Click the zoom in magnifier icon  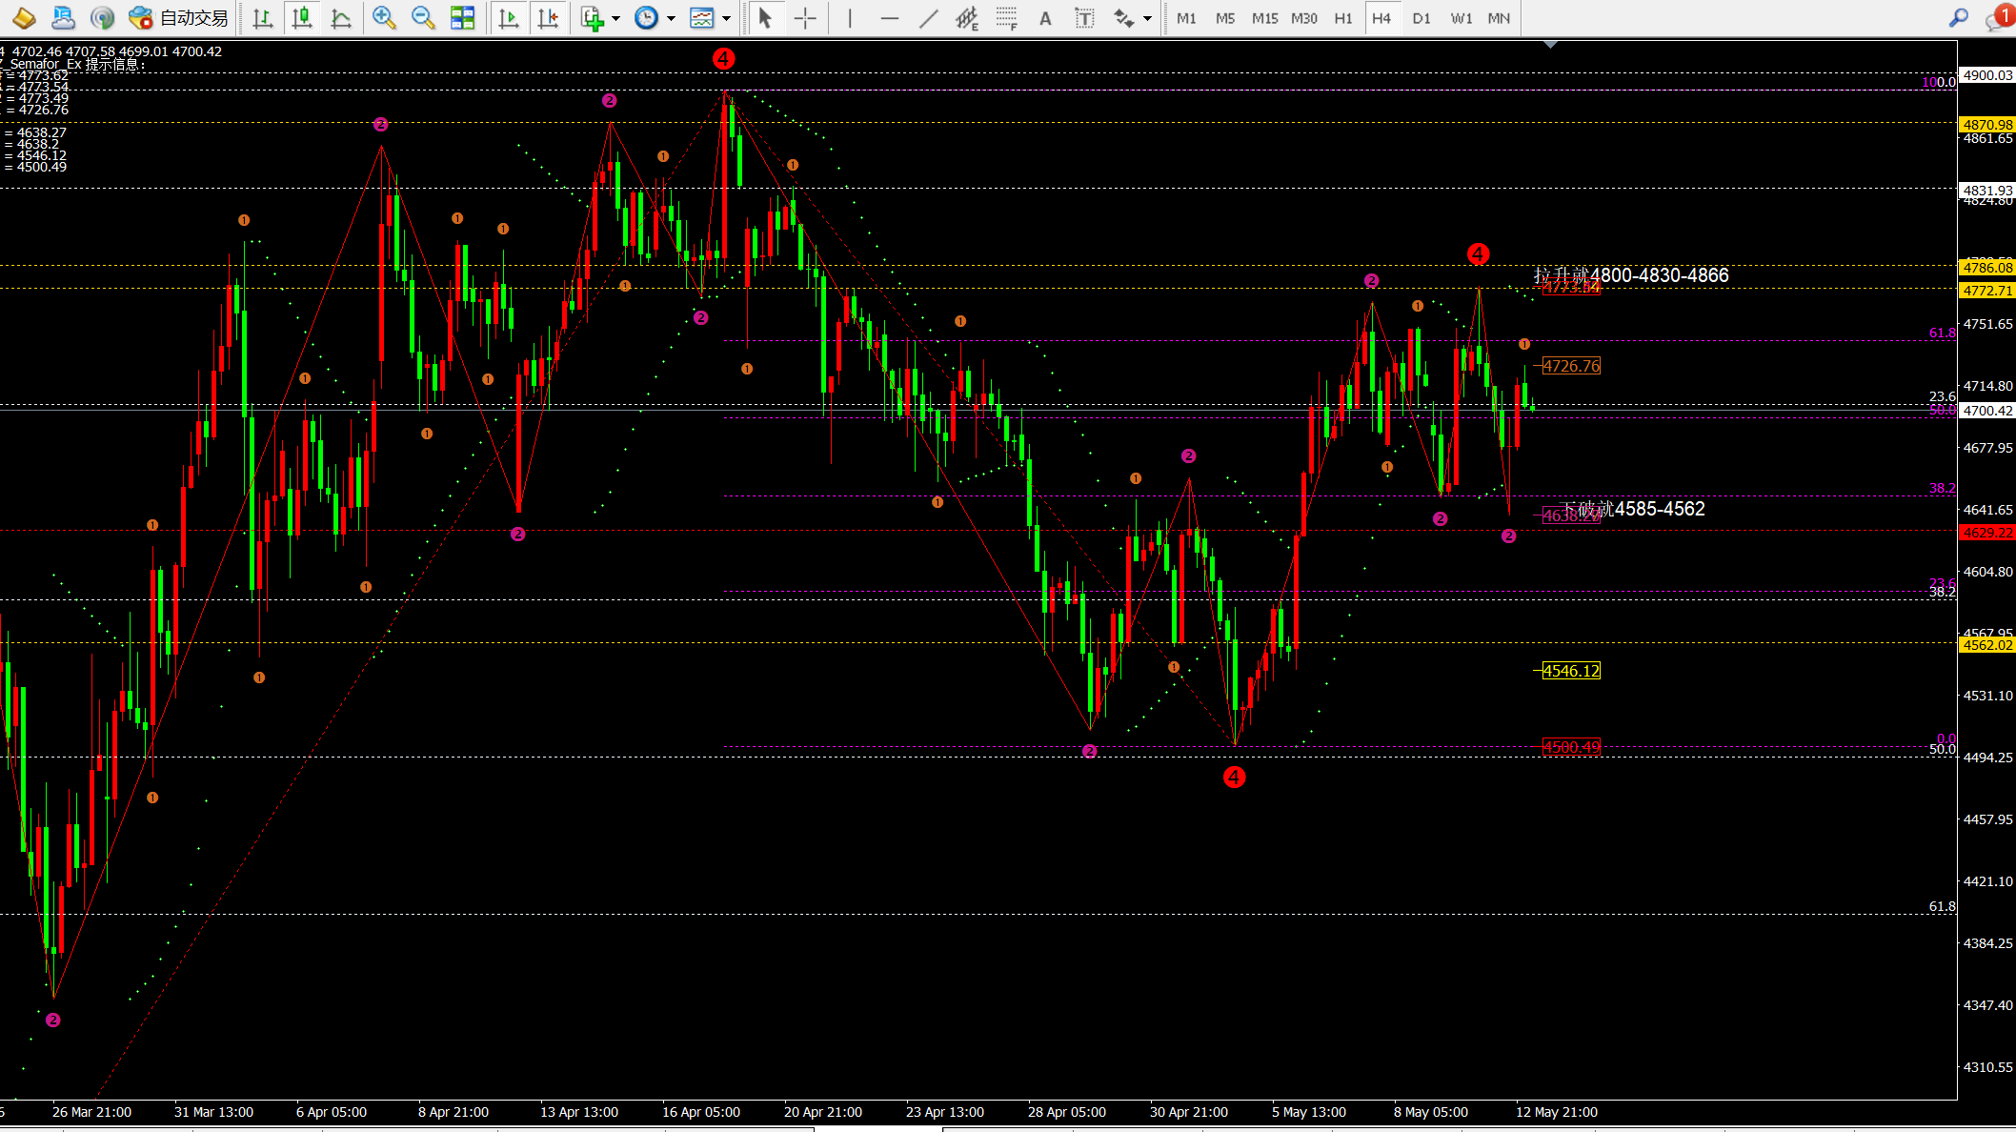(x=384, y=18)
